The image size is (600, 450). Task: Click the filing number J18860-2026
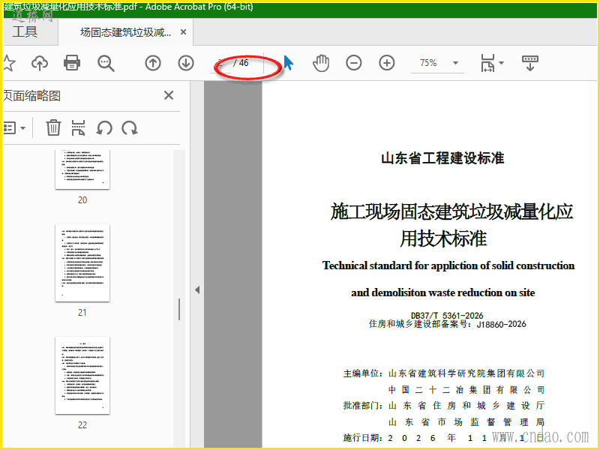tap(501, 324)
